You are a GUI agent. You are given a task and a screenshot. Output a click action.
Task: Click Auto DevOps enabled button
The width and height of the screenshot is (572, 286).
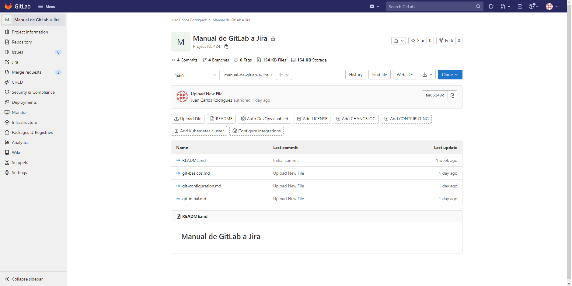coord(264,119)
